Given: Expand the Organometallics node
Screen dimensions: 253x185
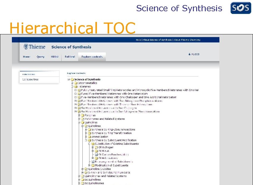Looking at the screenshot, I should (x=72, y=83).
